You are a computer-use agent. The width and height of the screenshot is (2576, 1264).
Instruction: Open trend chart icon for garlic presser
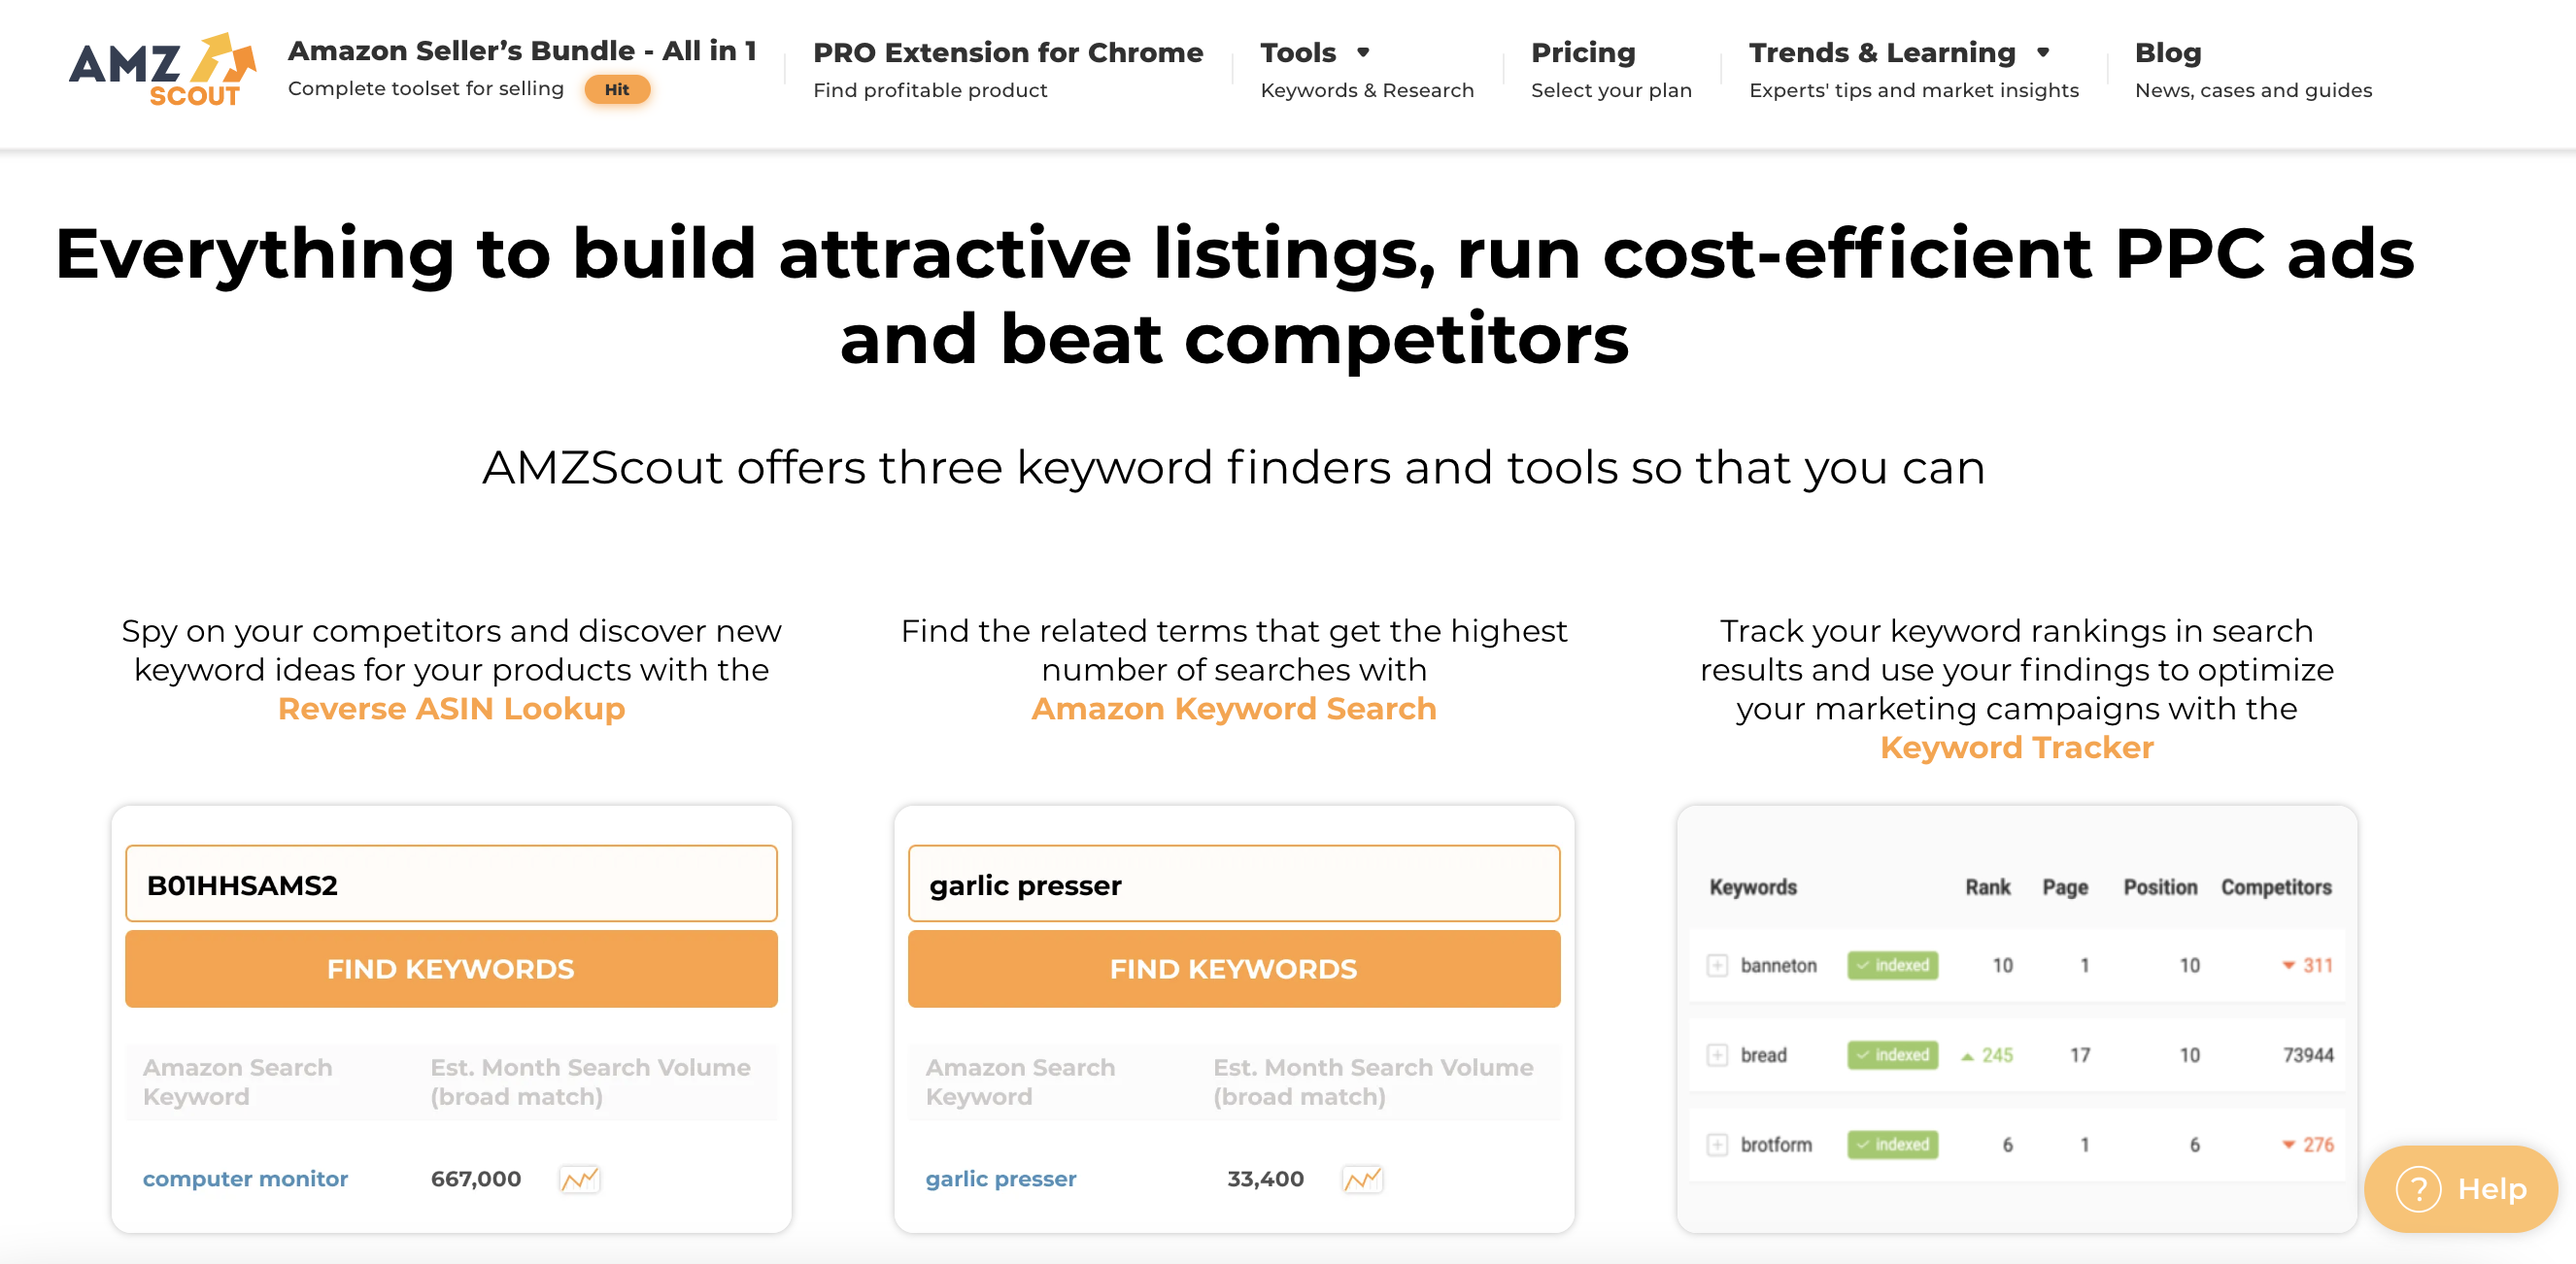click(1362, 1180)
